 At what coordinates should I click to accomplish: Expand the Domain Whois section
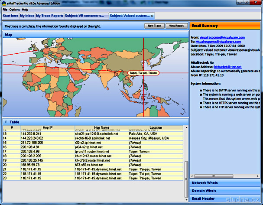204,191
